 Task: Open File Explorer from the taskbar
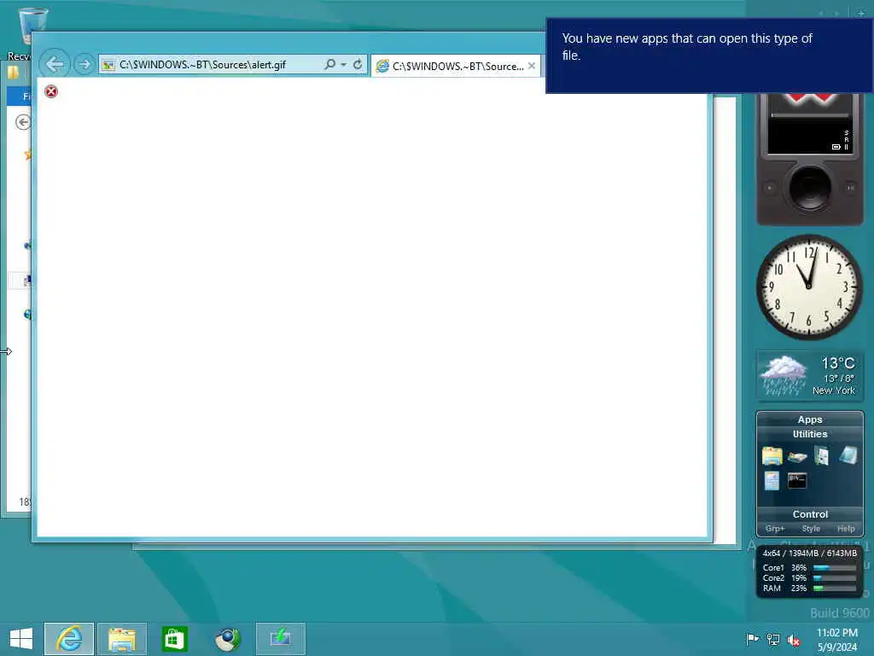coord(122,639)
